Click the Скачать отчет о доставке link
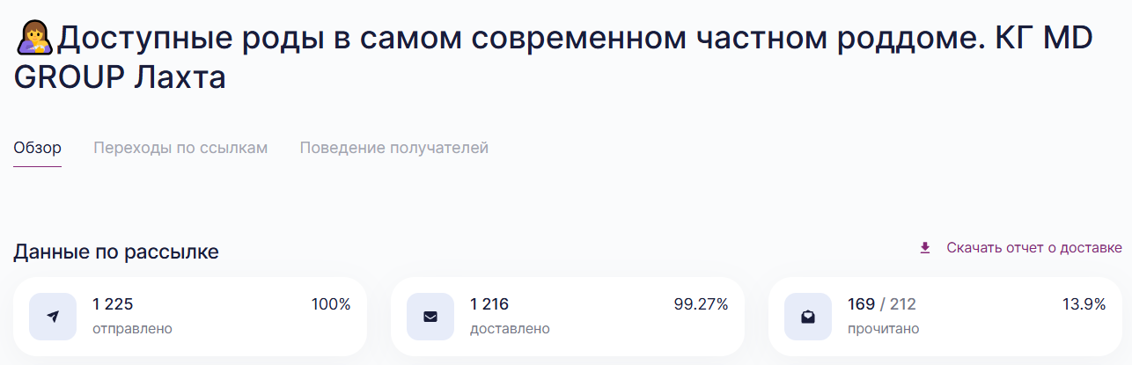1132x365 pixels. 1034,248
